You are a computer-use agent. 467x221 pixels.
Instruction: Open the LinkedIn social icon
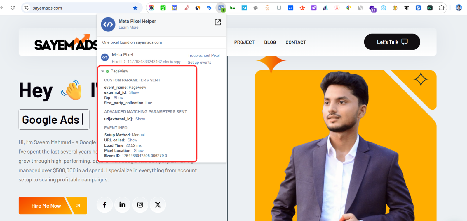122,205
